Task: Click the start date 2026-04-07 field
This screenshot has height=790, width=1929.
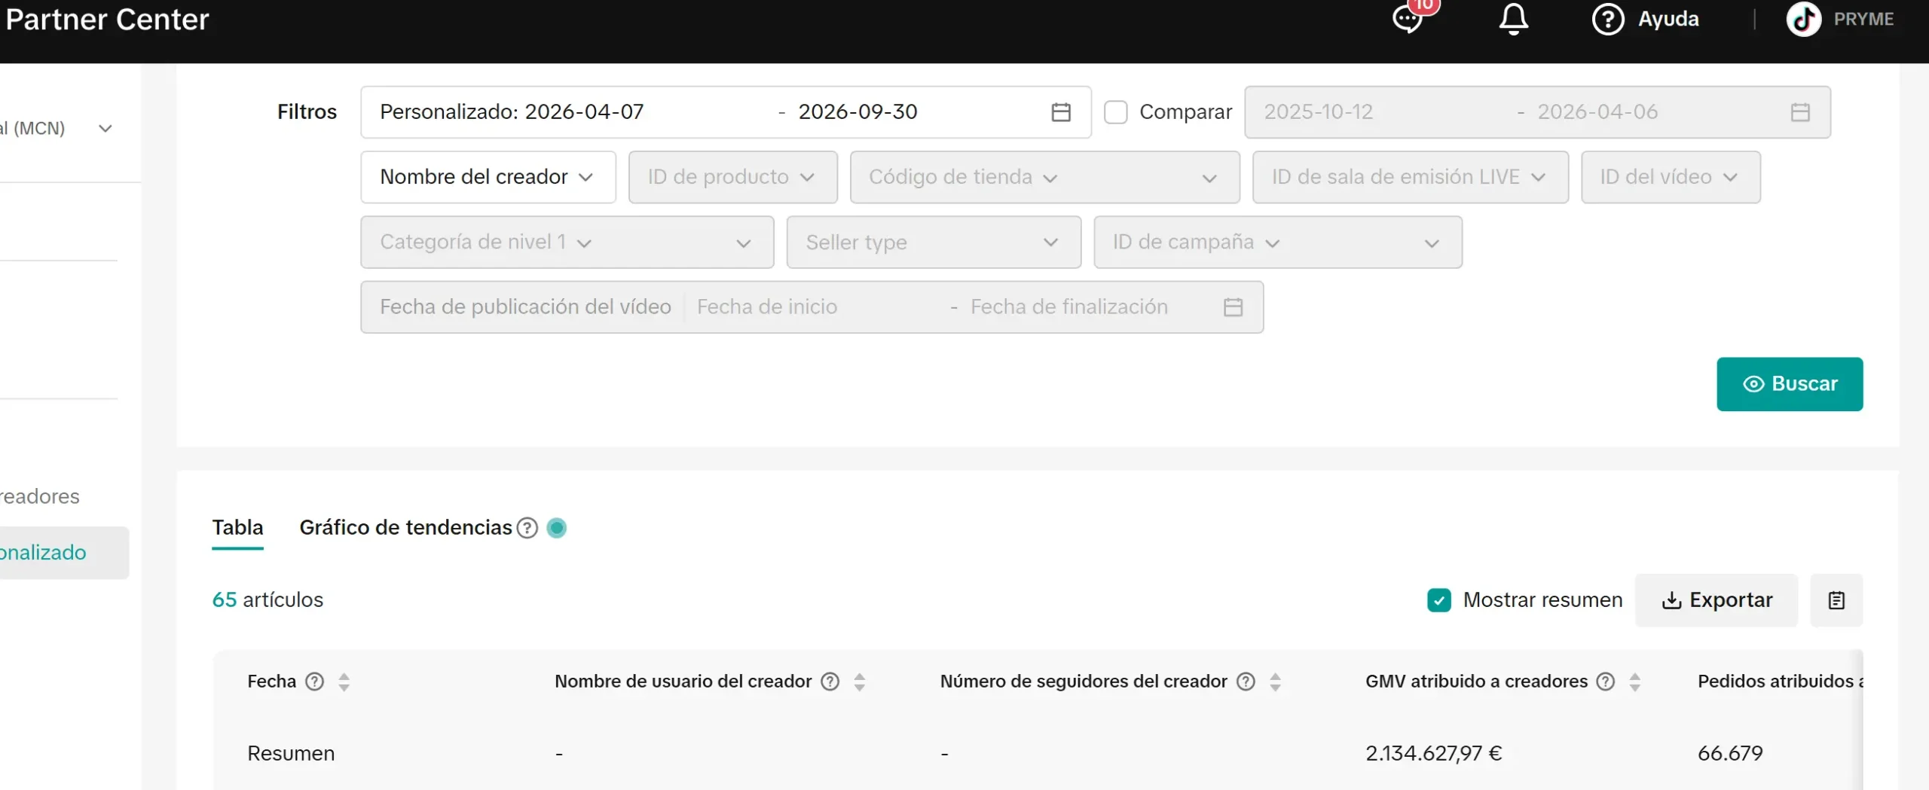Action: click(584, 112)
